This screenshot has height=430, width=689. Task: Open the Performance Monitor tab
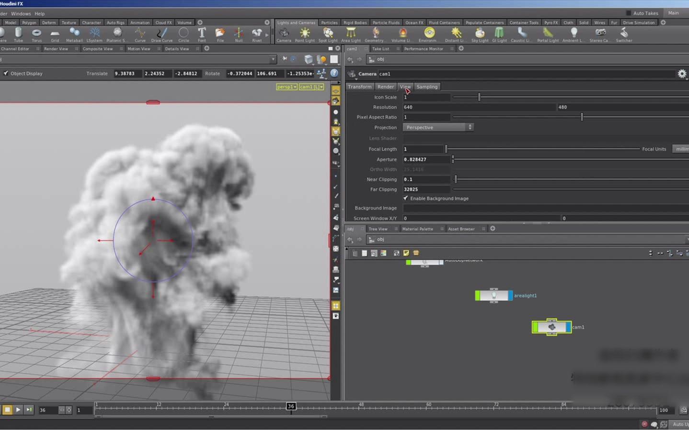click(424, 49)
